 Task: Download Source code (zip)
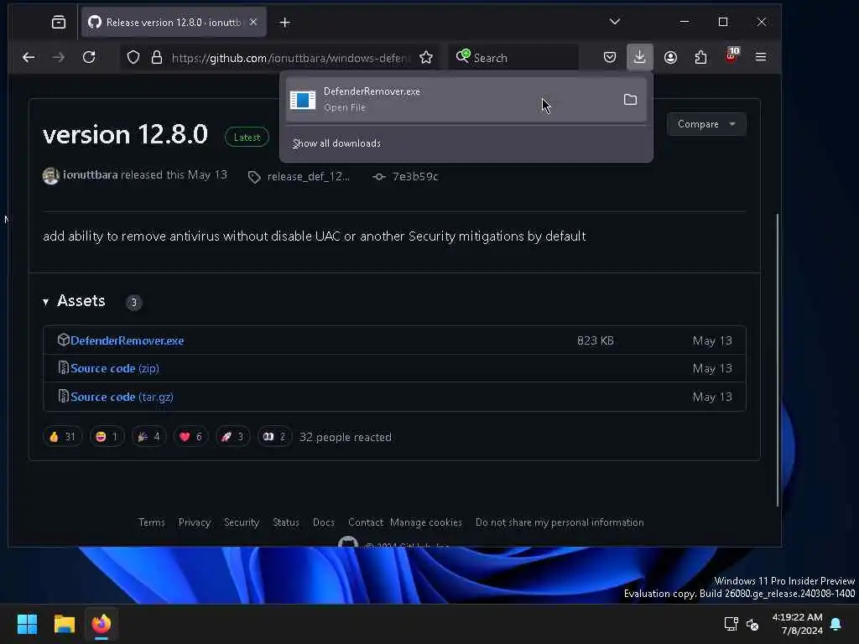click(114, 369)
